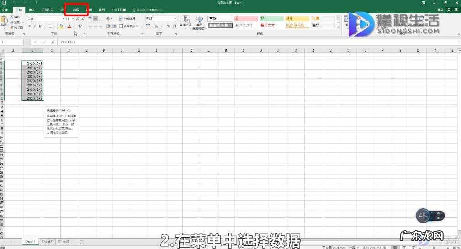The image size is (461, 249).
Task: Select the Bad red cell style
Action: pyautogui.click(x=246, y=19)
